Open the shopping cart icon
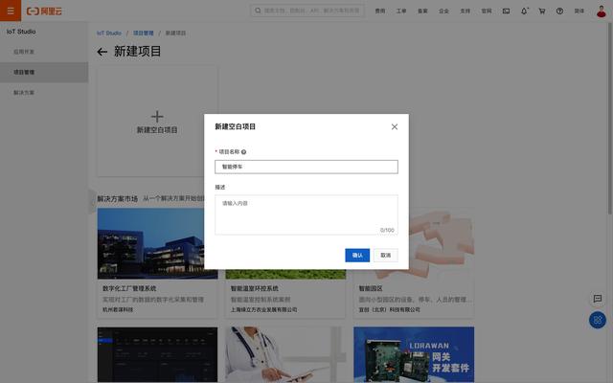Screen dimensions: 613x383 (x=542, y=11)
